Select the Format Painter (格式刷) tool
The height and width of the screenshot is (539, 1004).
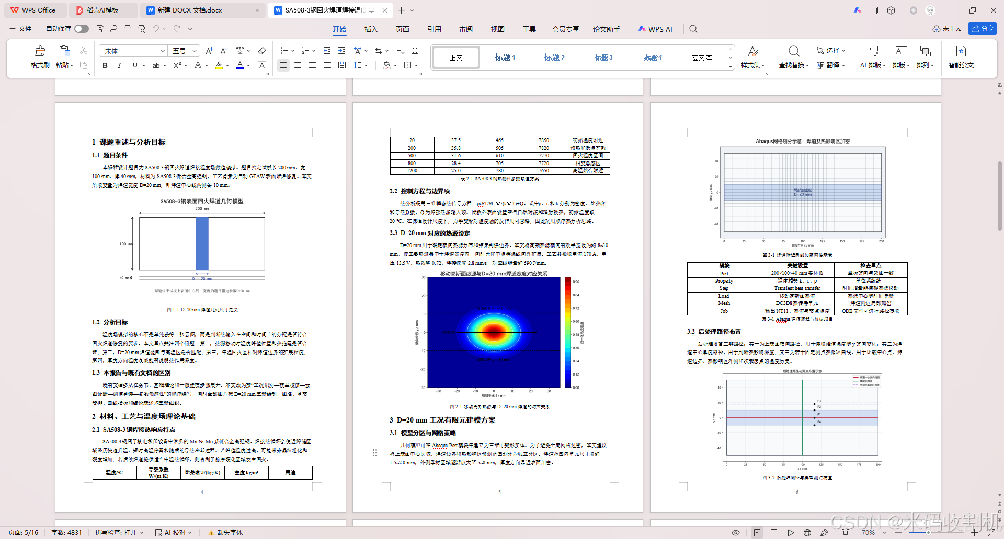click(40, 57)
